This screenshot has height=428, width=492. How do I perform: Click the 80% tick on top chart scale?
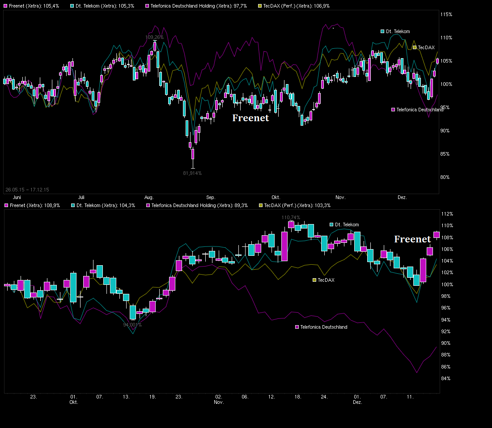point(445,177)
